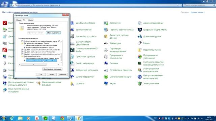The image size is (216, 121).
Task: Open Google Chrome from taskbar
Action: pos(62,118)
